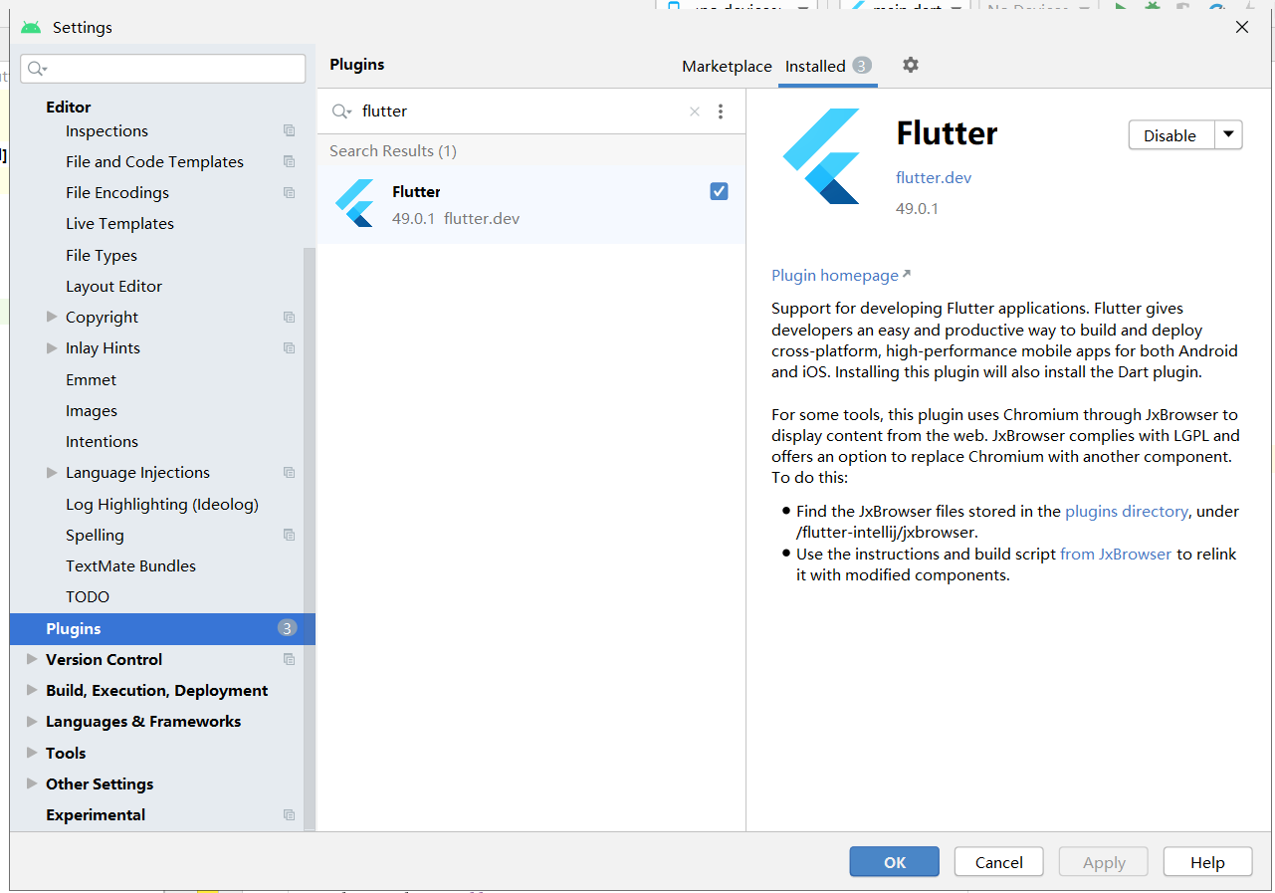Select the Editor section heading
This screenshot has height=893, width=1275.
(68, 107)
